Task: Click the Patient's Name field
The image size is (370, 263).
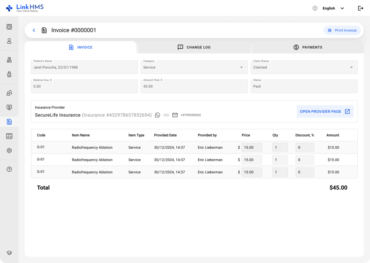Action: [84, 67]
